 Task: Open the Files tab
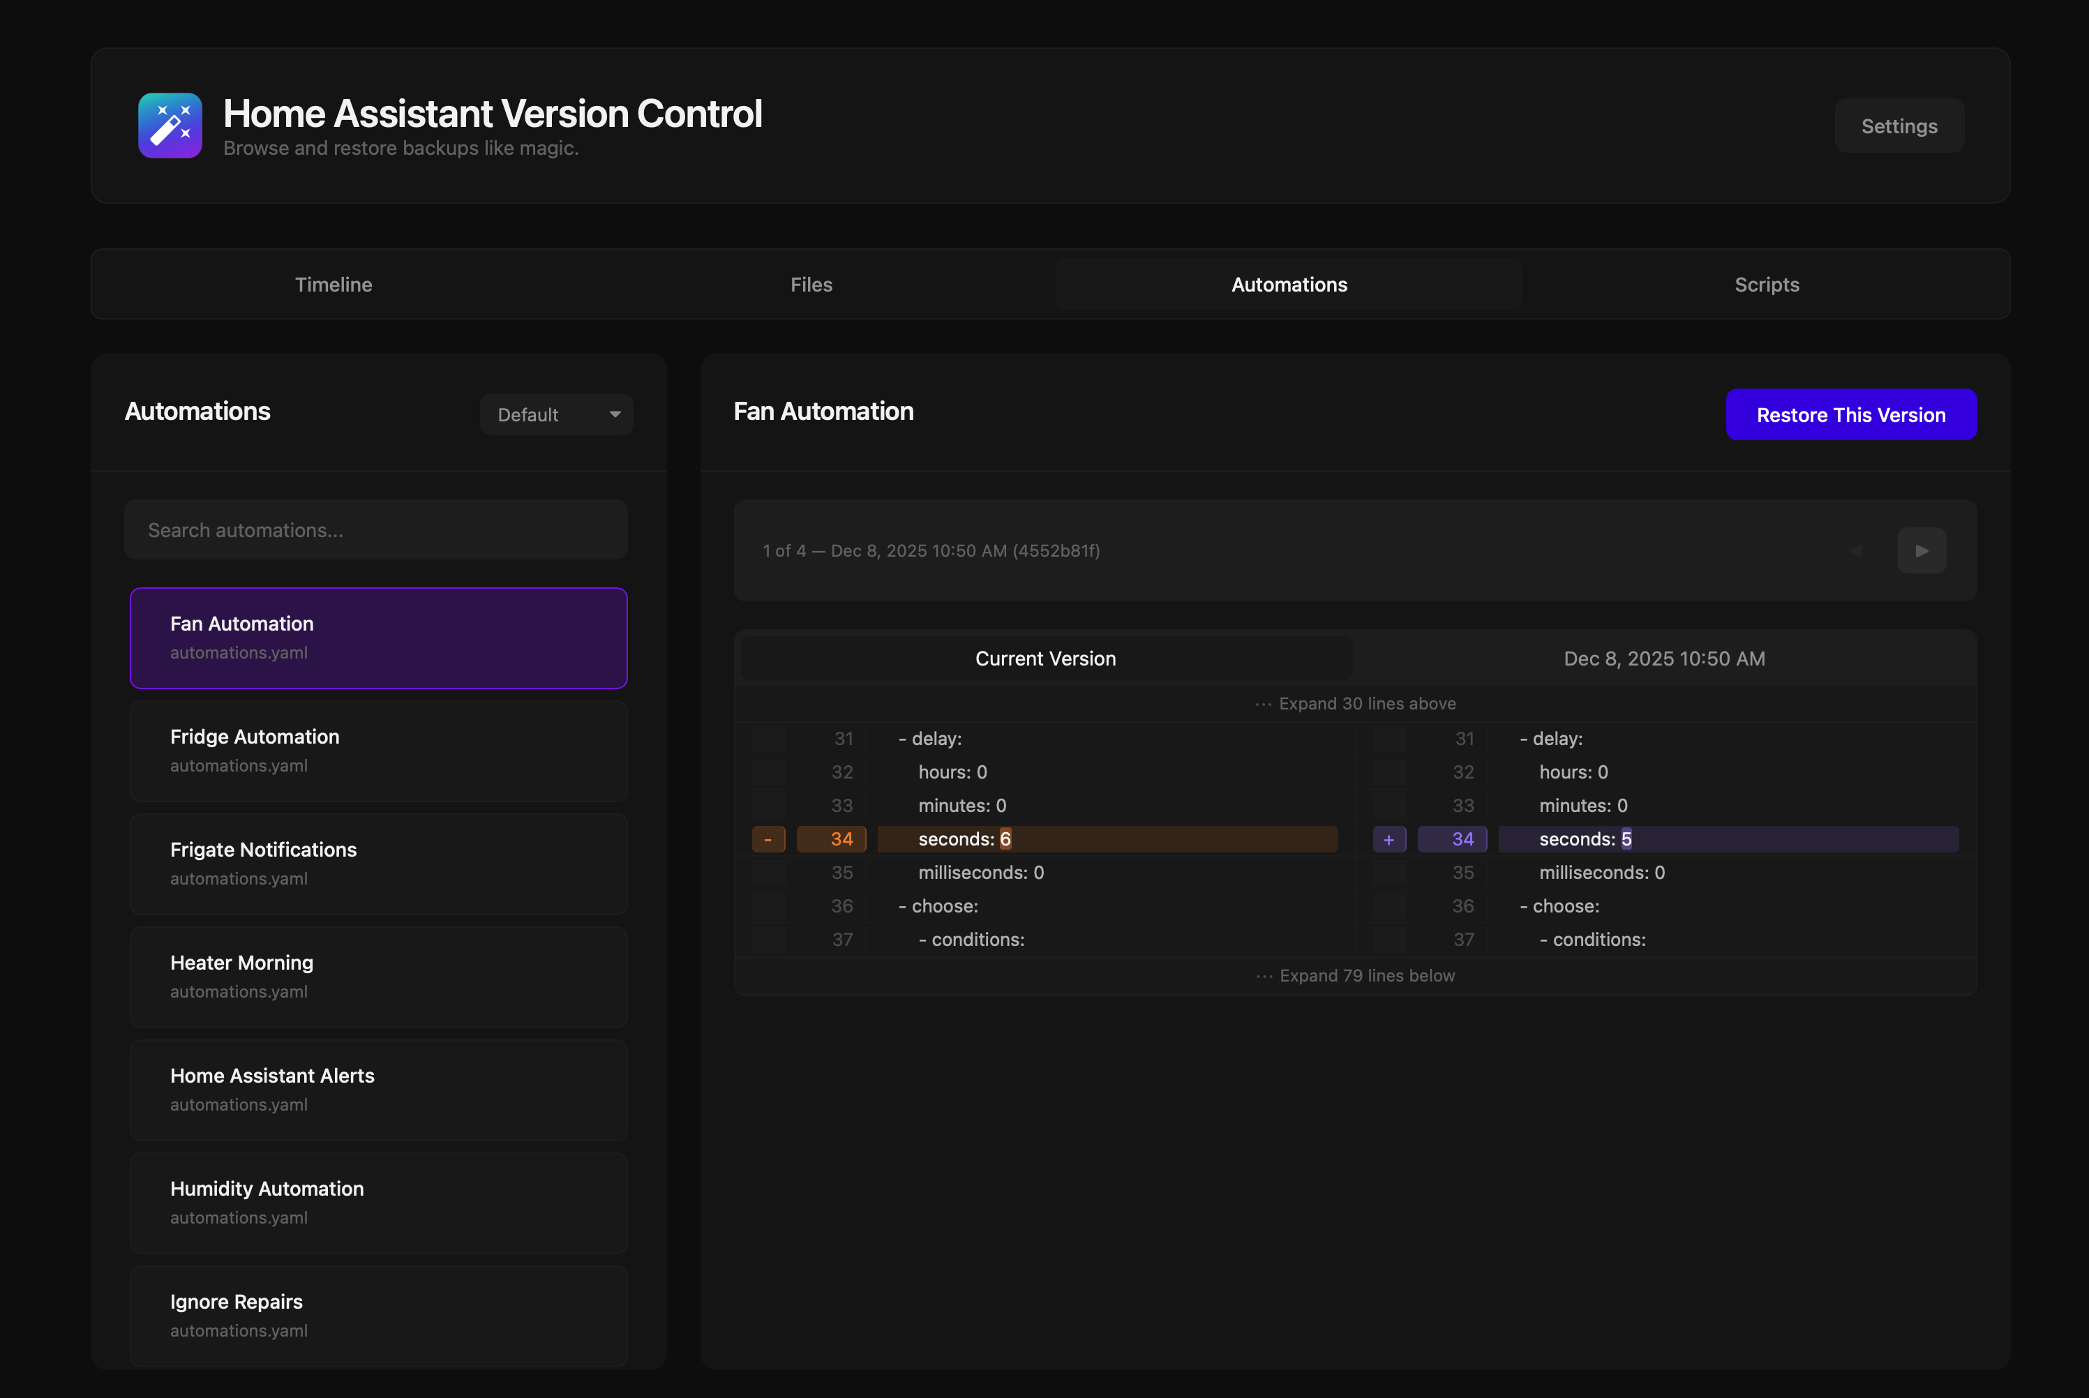click(811, 285)
